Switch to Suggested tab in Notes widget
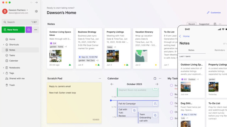This screenshot has width=227, height=127. click(x=204, y=24)
